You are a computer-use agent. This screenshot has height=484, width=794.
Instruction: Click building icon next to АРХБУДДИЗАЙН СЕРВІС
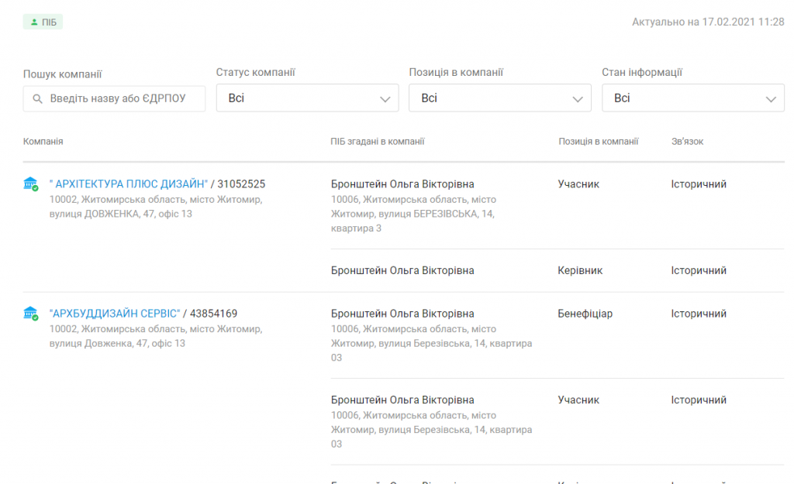tap(30, 314)
